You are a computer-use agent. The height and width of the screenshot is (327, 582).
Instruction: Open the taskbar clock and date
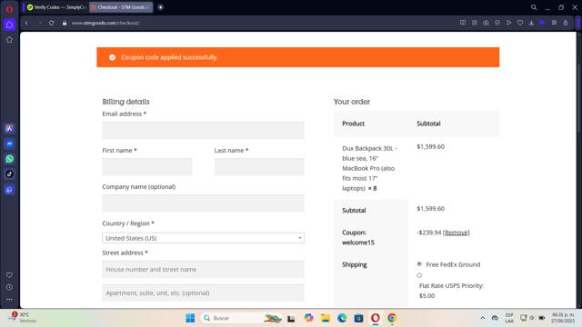click(563, 317)
